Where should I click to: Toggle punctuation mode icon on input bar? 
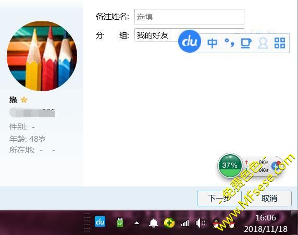[229, 43]
